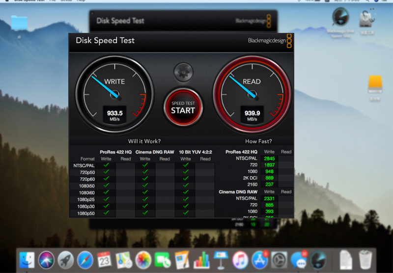Select the yellow external drive on desktop
Screen dimensions: 393x273
coord(375,84)
